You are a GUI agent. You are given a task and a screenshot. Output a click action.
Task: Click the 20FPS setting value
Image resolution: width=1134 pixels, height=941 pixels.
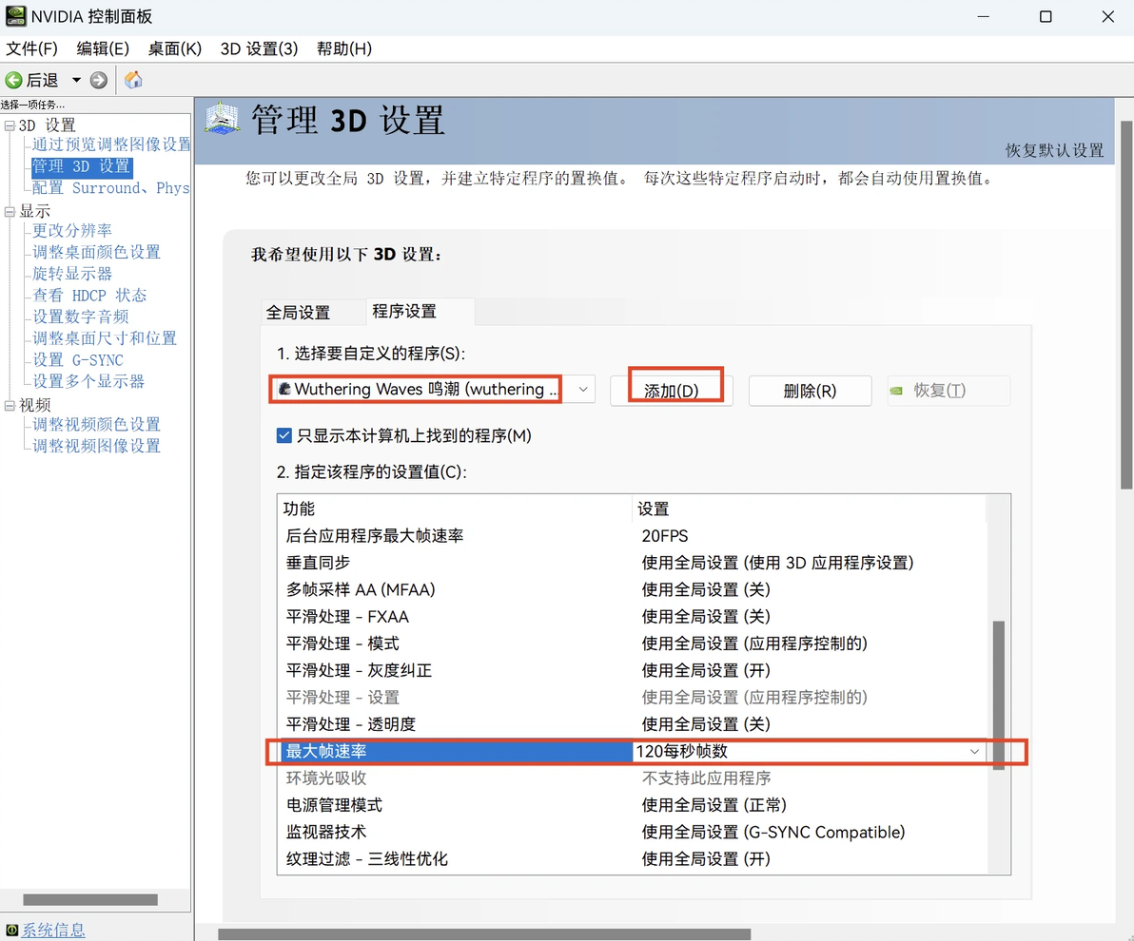[665, 536]
